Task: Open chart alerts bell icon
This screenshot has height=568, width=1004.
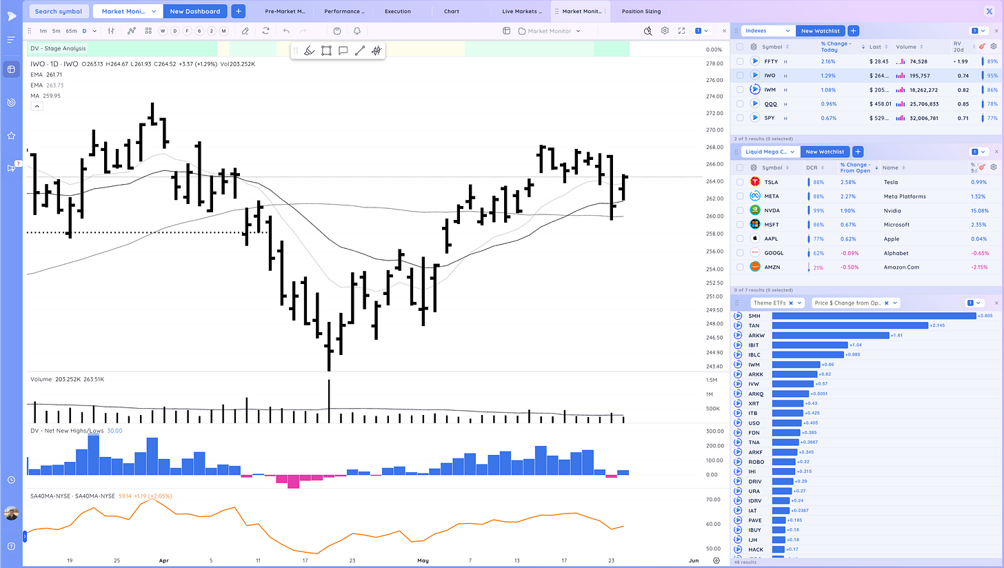Action: 357,31
